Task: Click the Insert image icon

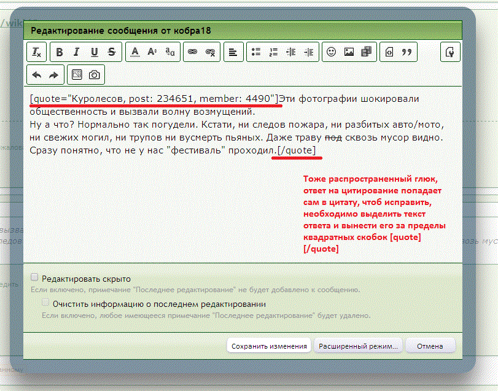Action: tap(349, 53)
